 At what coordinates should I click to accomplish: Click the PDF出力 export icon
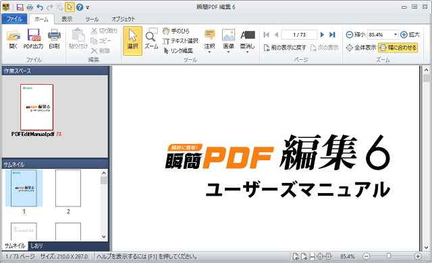tap(34, 39)
